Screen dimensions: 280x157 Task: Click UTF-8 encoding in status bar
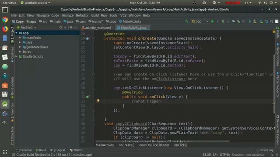click(224, 155)
